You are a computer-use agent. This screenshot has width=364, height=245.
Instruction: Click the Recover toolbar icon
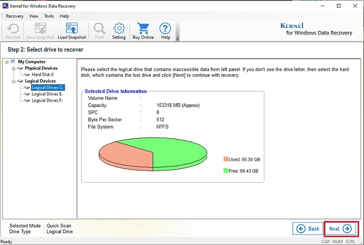pos(13,31)
